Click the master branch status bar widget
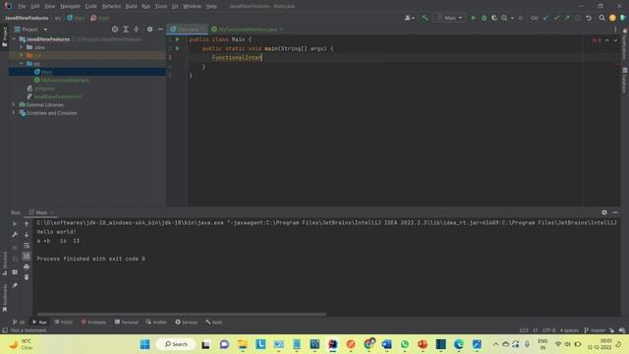Screen dimensions: 629x354 [x=595, y=330]
